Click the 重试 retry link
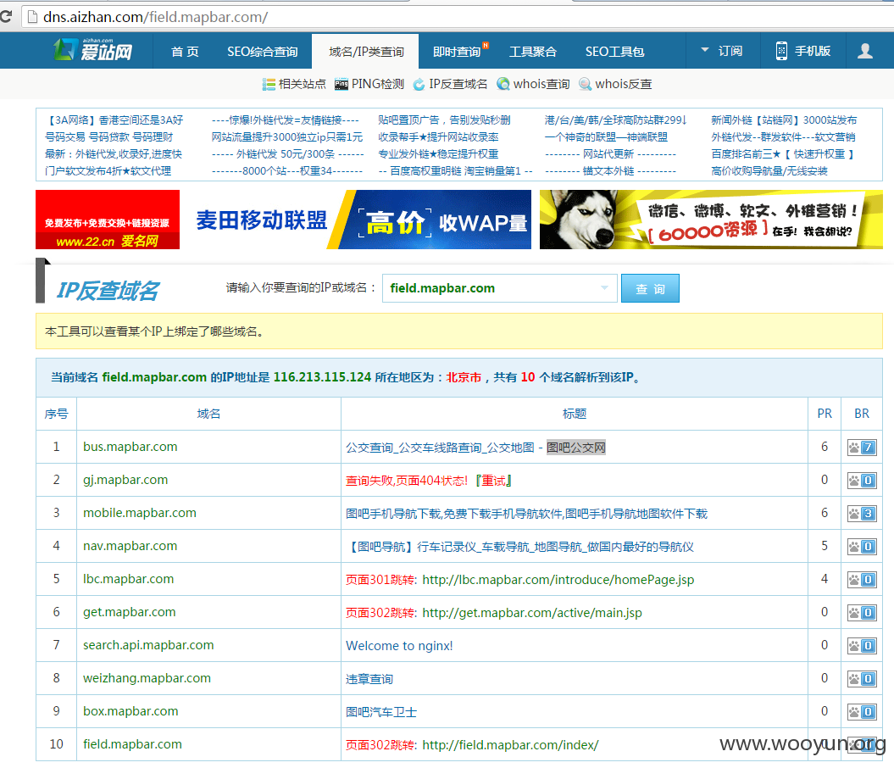Screen dimensions: 894x768 494,481
